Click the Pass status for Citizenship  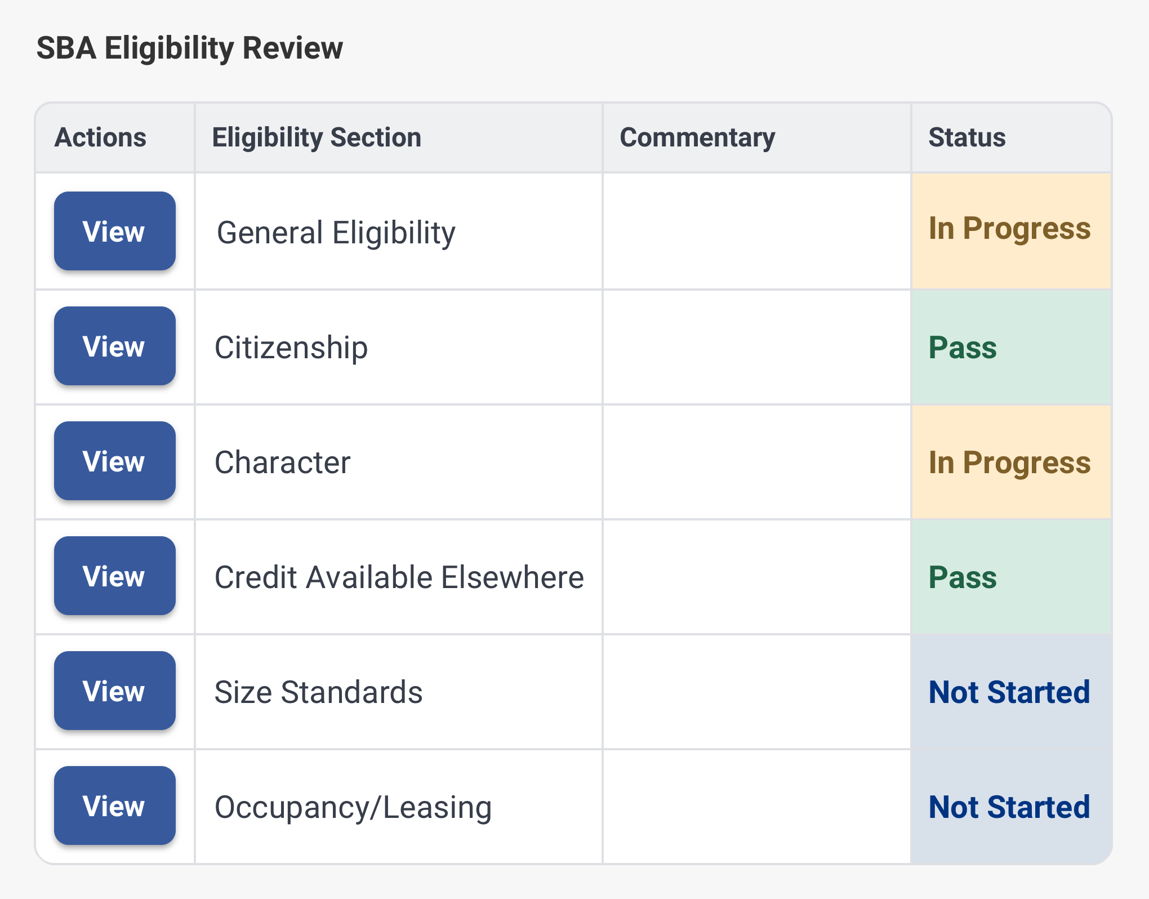click(x=963, y=348)
